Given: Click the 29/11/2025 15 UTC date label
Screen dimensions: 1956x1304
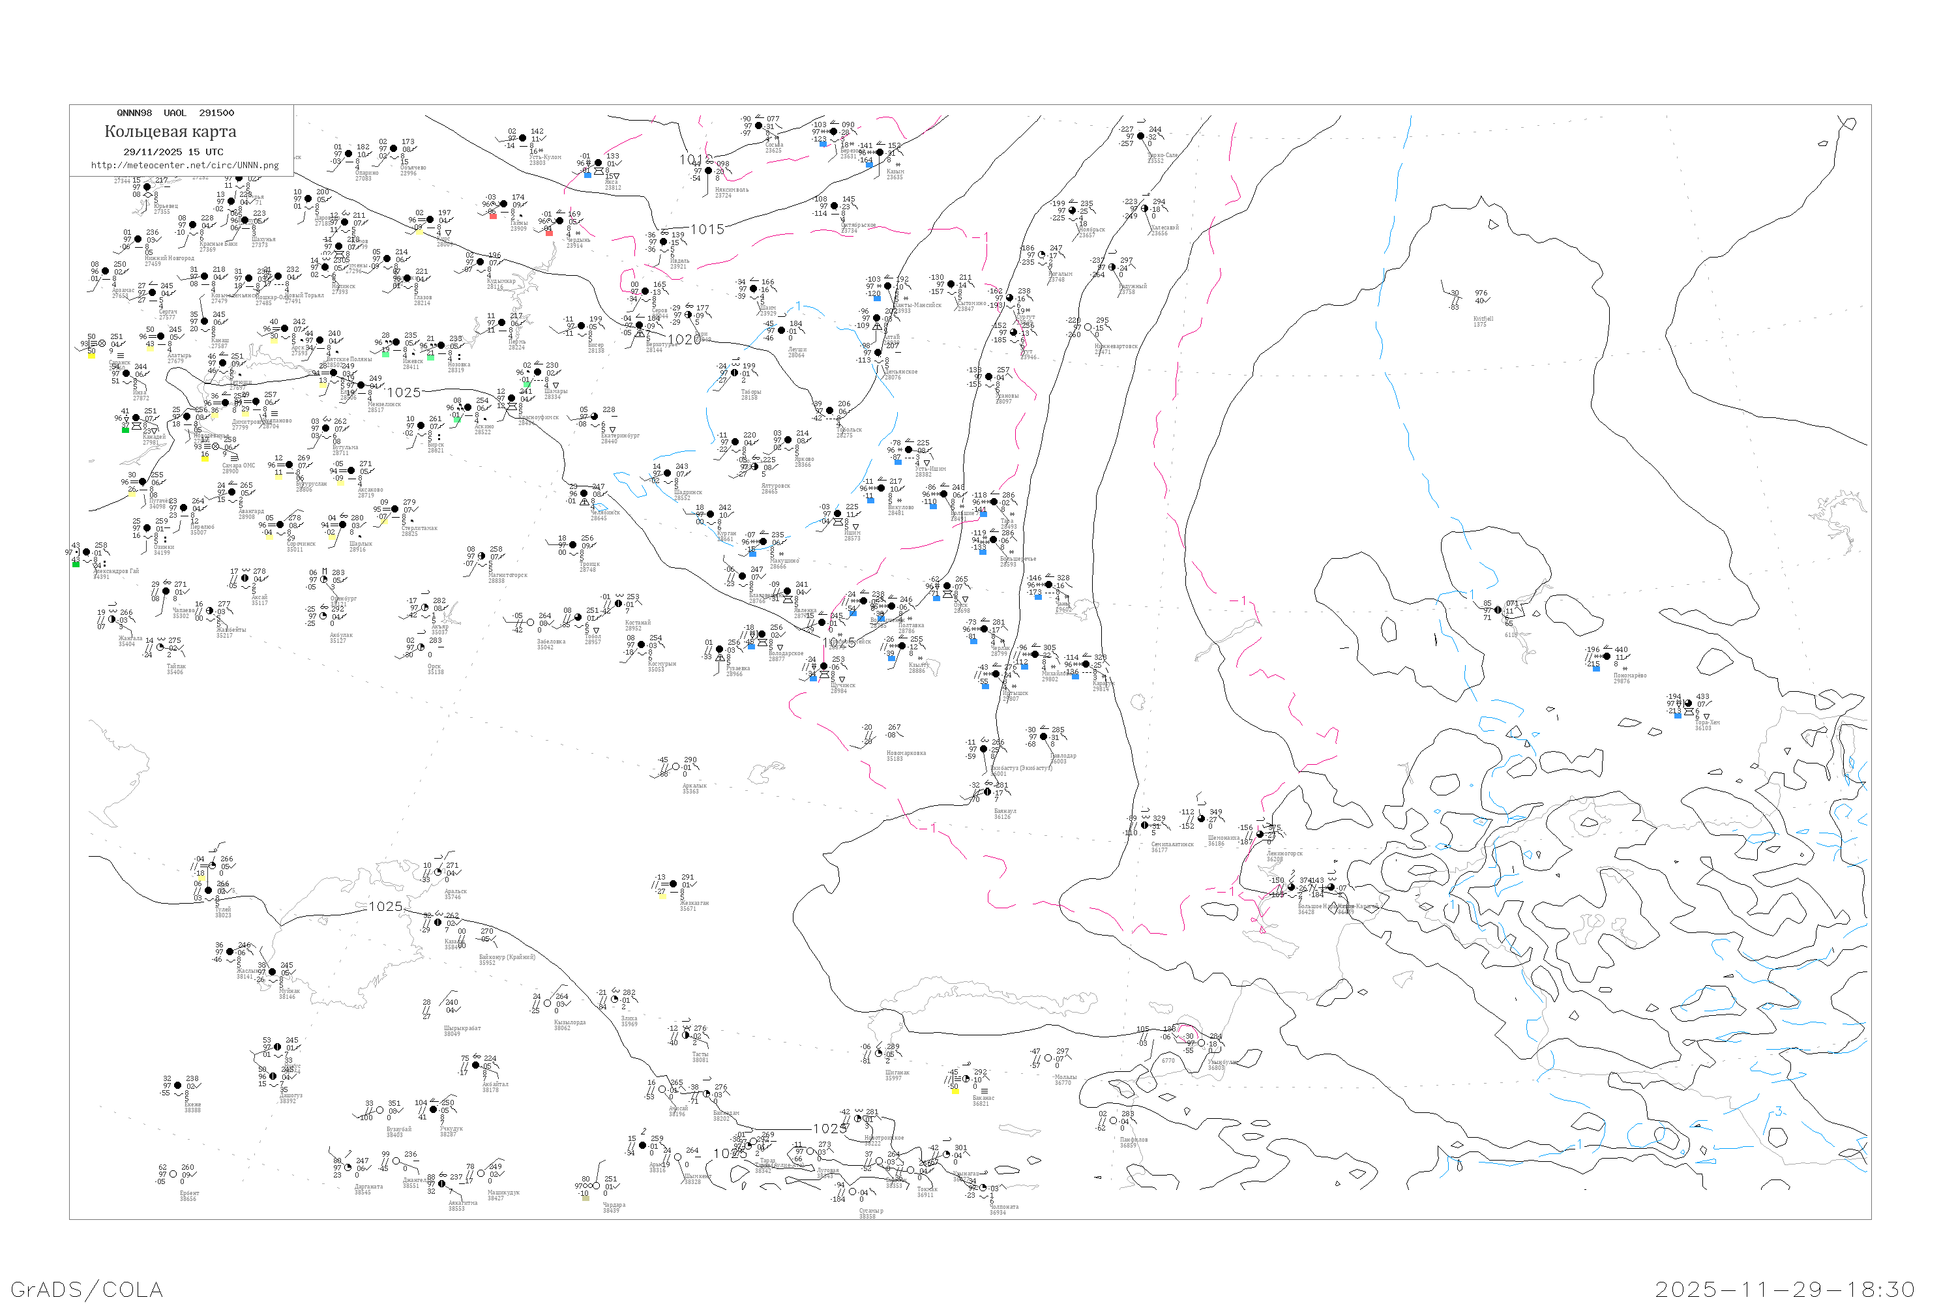Looking at the screenshot, I should tap(173, 151).
